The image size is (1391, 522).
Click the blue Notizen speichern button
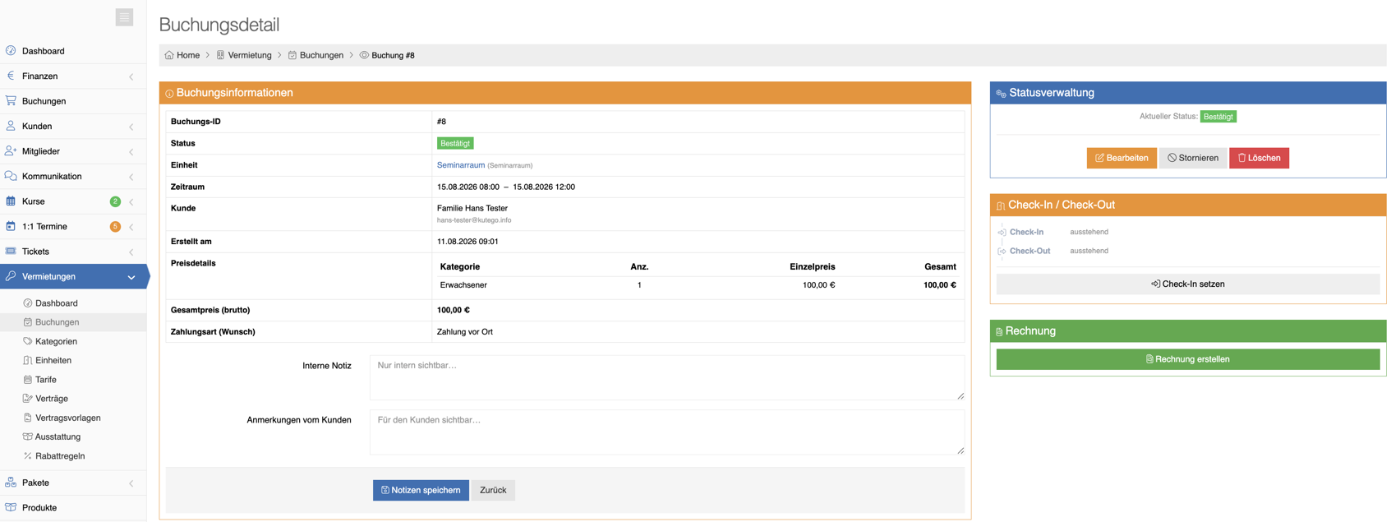pos(421,490)
